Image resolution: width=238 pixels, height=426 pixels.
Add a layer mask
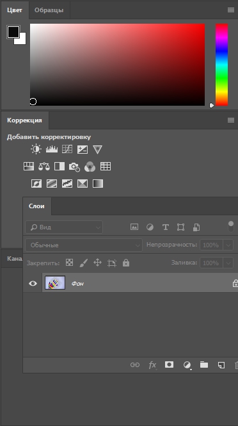tap(169, 365)
